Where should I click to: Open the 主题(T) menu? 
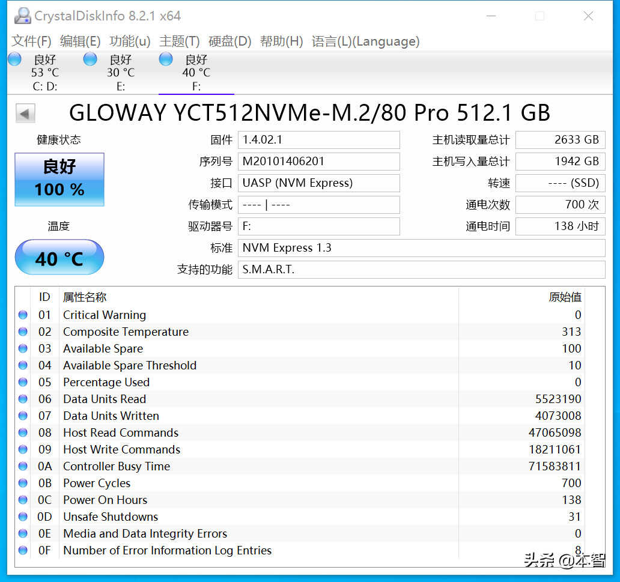click(180, 41)
